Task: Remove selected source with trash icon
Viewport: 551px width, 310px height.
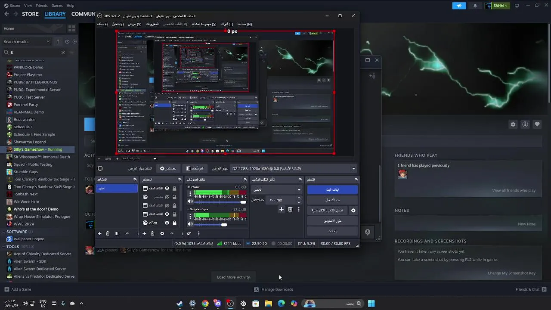Action: pos(152,233)
